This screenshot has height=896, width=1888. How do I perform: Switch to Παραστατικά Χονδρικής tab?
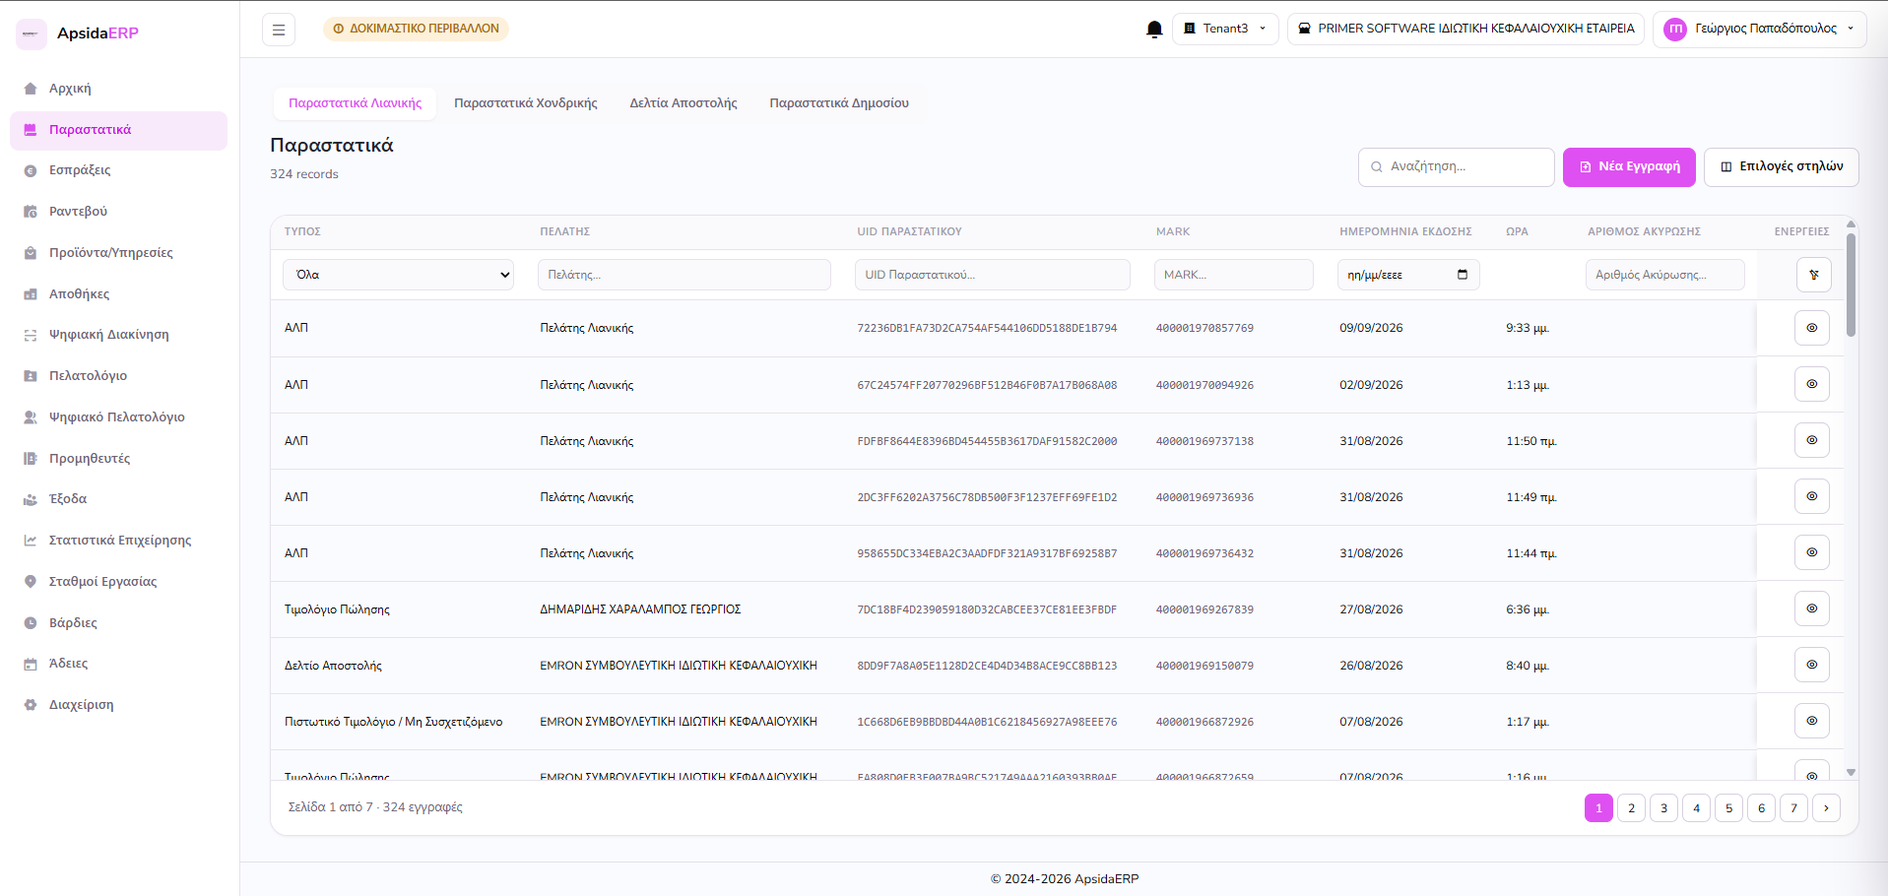pyautogui.click(x=525, y=103)
